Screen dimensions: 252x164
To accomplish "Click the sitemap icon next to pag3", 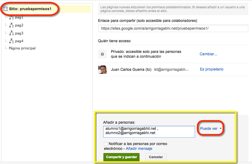I will (x=11, y=33).
